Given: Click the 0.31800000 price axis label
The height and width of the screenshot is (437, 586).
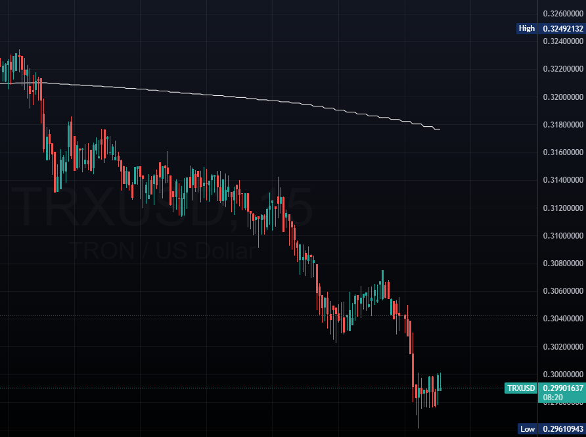Looking at the screenshot, I should (x=563, y=124).
